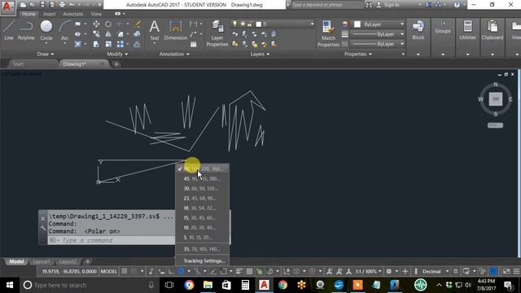The image size is (521, 293).
Task: Select the Line tool
Action: pos(9,30)
